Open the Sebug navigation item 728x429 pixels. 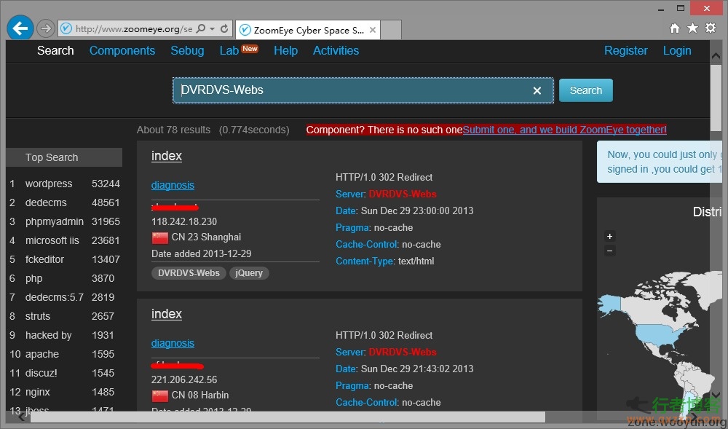click(x=187, y=50)
